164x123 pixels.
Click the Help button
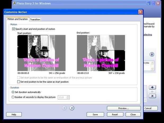click(x=14, y=115)
